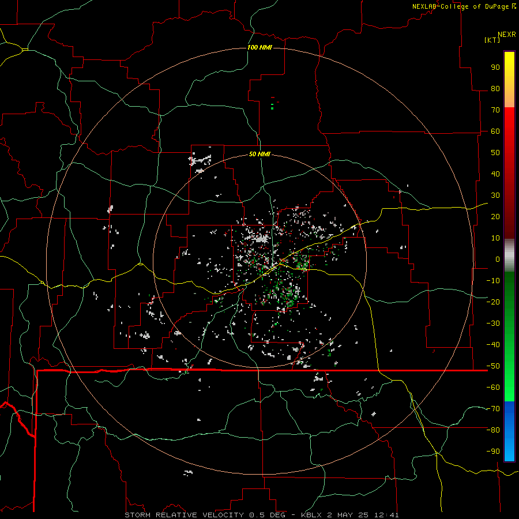Pick the blue segment of the color bar
Viewport: 519px width, 519px height.
click(509, 431)
